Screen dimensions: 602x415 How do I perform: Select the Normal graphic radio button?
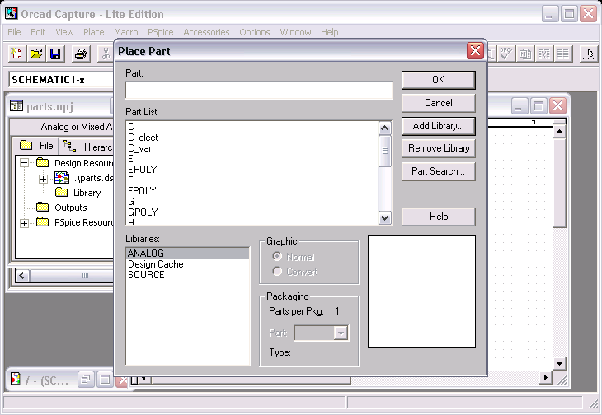[277, 256]
